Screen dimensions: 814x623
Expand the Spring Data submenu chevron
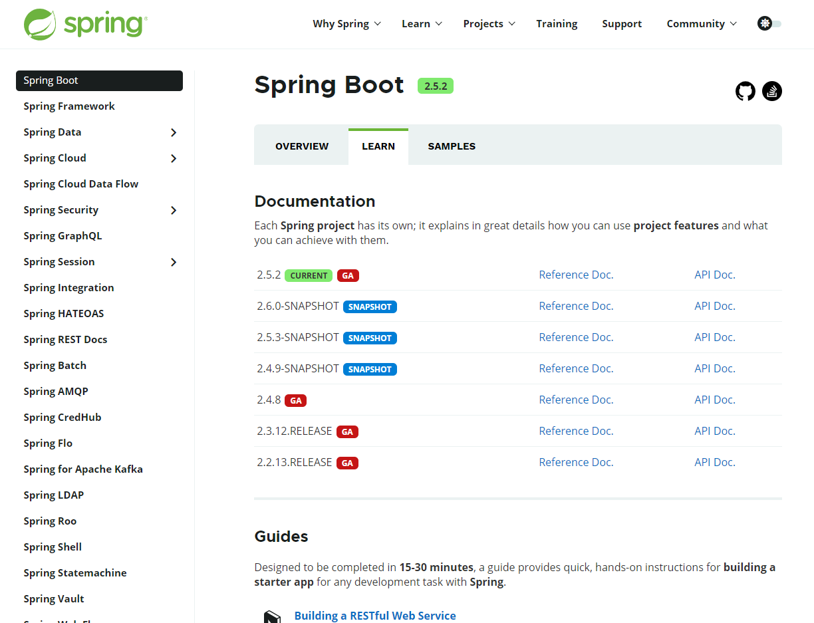[174, 132]
